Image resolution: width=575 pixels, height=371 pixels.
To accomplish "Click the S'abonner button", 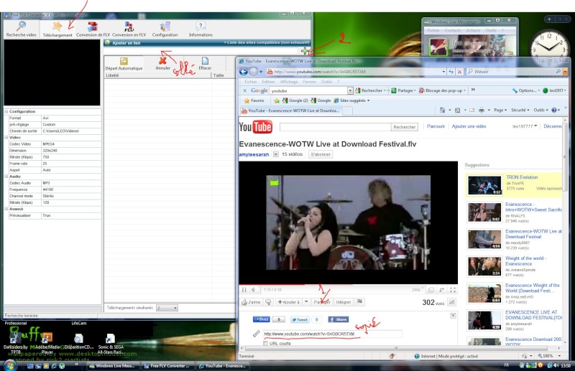I will tap(321, 154).
